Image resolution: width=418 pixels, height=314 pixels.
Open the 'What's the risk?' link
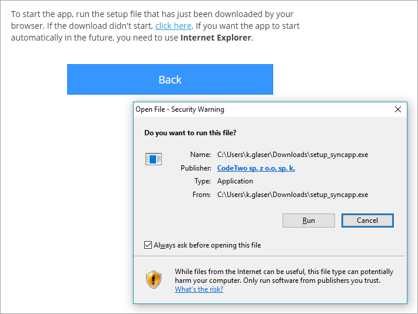pyautogui.click(x=199, y=289)
